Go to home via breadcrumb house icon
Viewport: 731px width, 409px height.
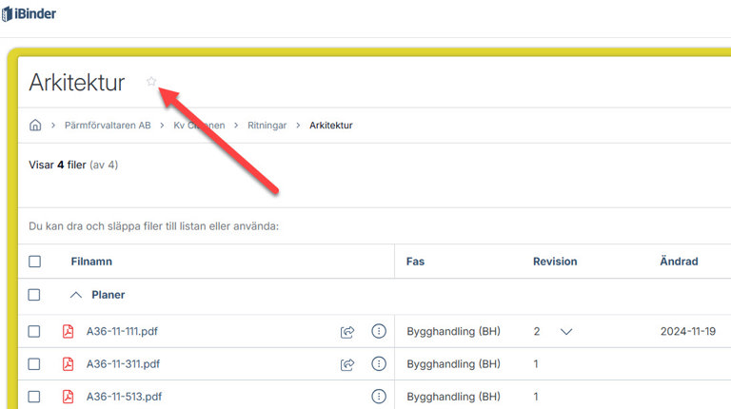pos(35,125)
